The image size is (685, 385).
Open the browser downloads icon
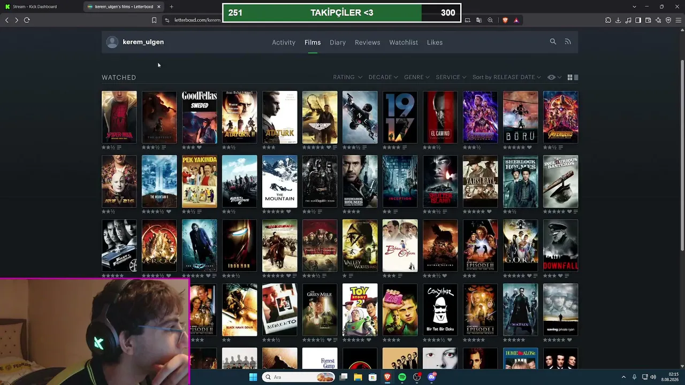[x=618, y=20]
